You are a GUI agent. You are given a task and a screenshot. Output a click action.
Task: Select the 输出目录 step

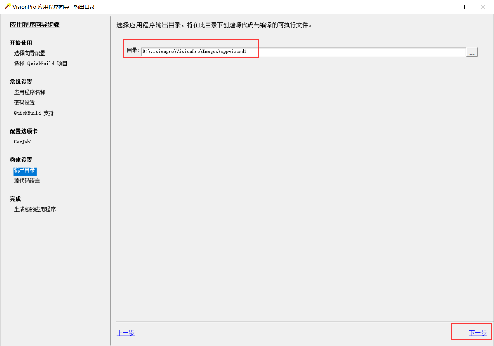click(25, 171)
